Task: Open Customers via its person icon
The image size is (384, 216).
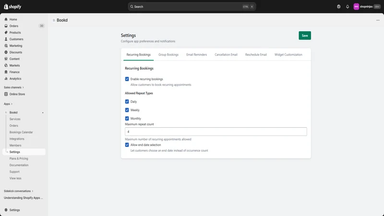Action: 6,39
